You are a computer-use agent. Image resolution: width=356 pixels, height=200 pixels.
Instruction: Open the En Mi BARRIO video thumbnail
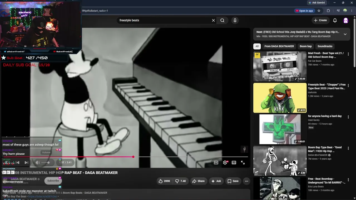pos(280,188)
